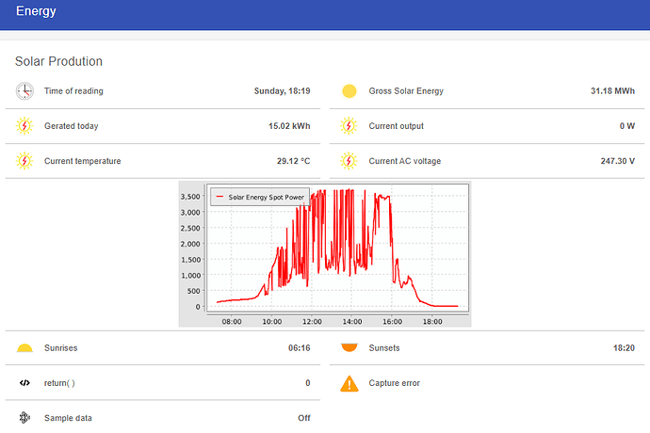Screen dimensions: 650x433
Task: Click the solar icon beside Current temperature
Action: tap(24, 161)
